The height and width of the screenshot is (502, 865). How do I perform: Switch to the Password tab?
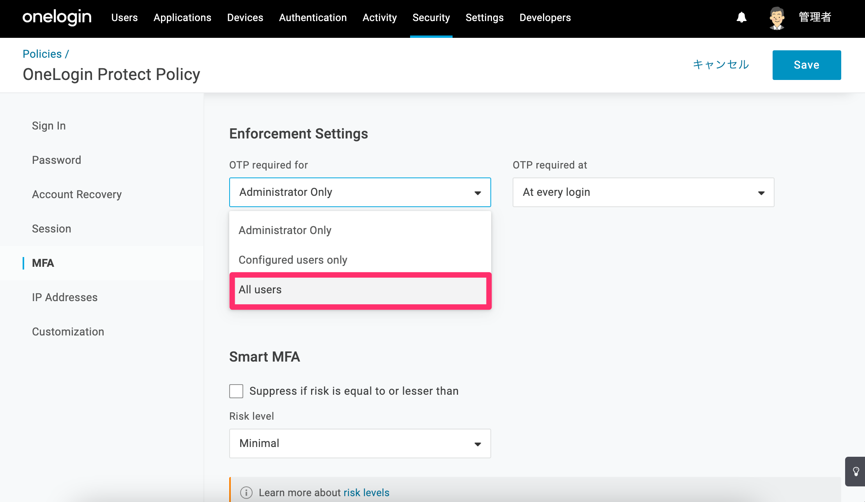pyautogui.click(x=57, y=160)
